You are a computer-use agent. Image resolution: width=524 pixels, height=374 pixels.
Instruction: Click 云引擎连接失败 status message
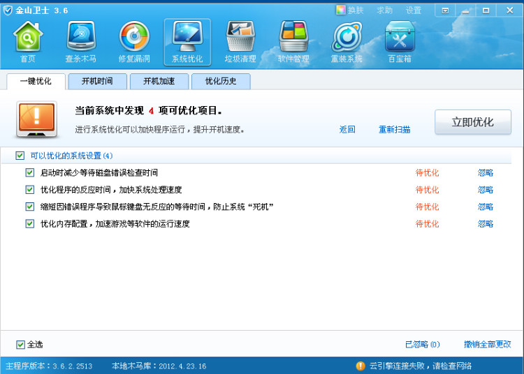coord(421,366)
